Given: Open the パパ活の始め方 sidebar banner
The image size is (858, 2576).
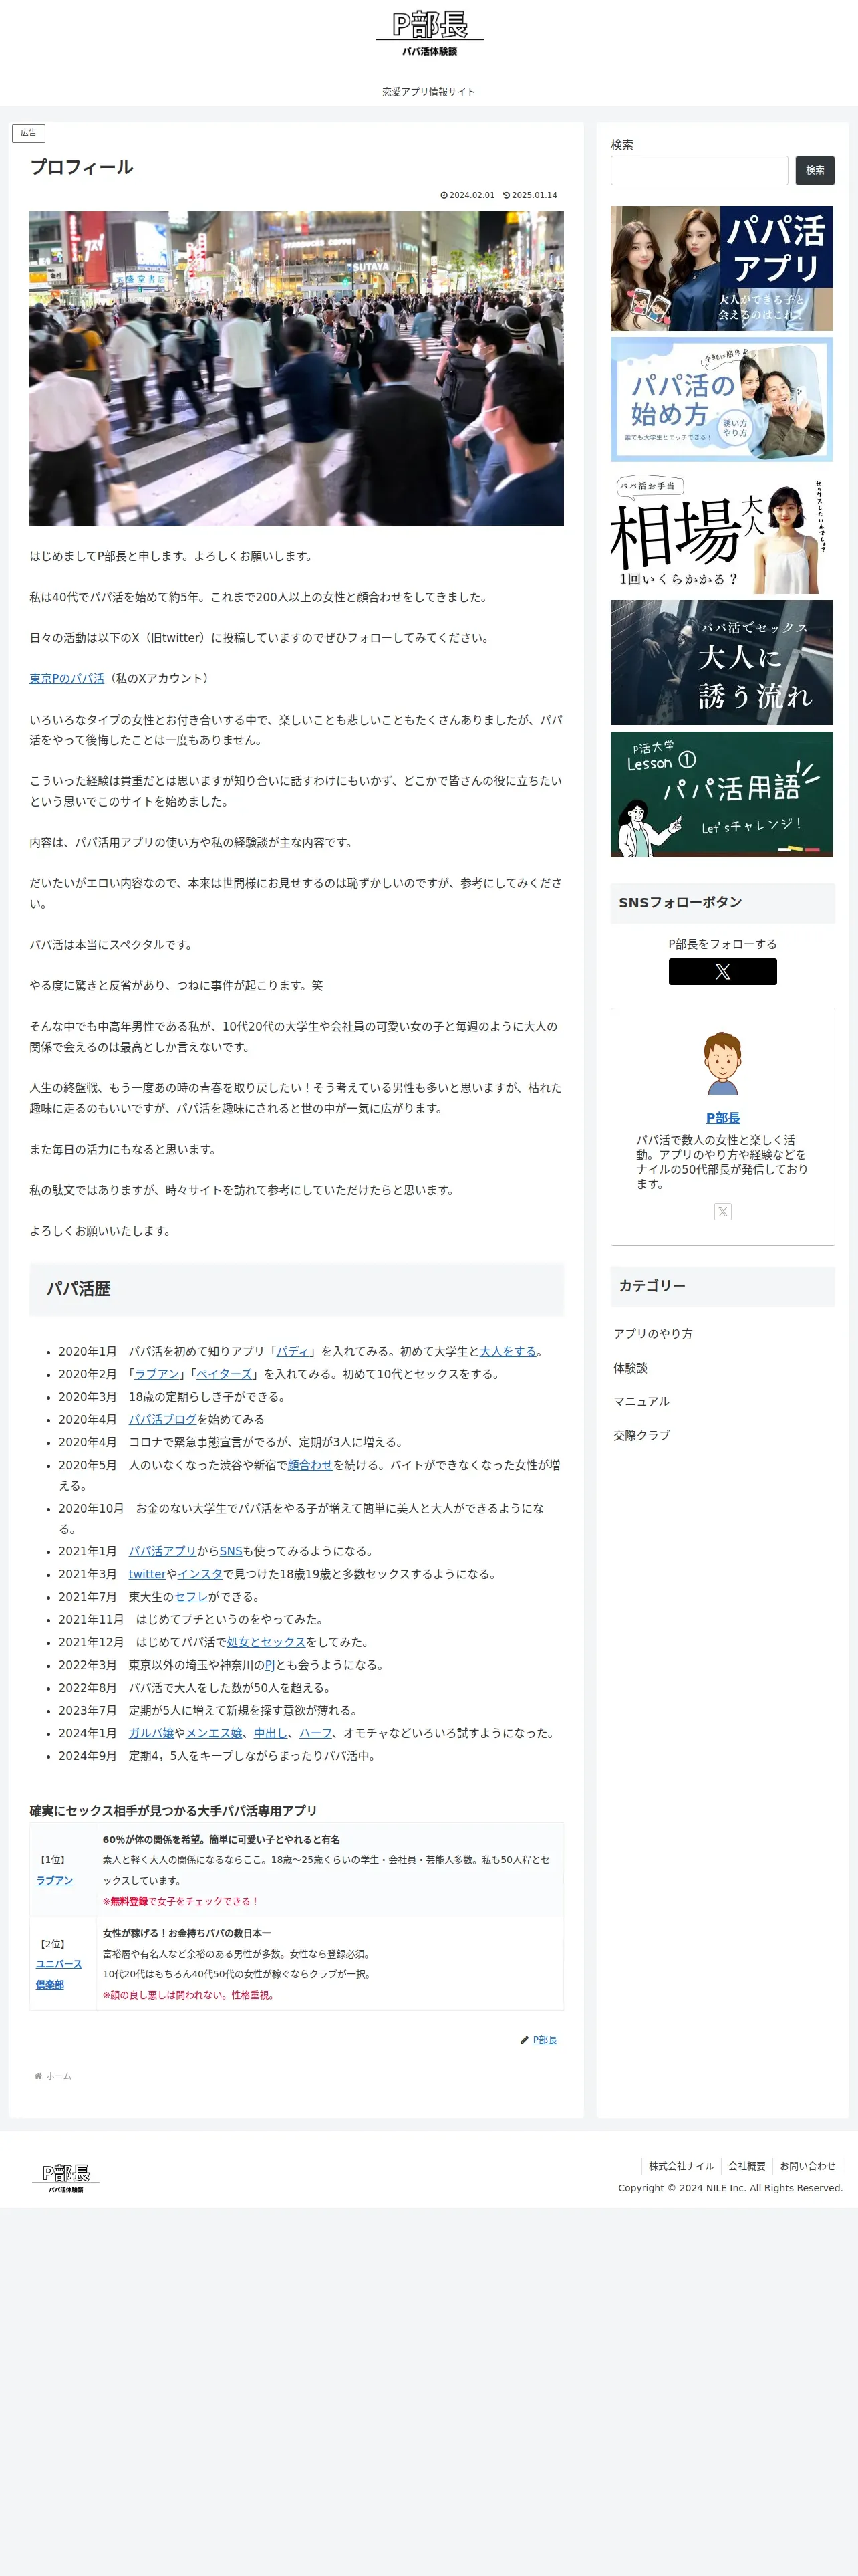Looking at the screenshot, I should click(x=721, y=400).
